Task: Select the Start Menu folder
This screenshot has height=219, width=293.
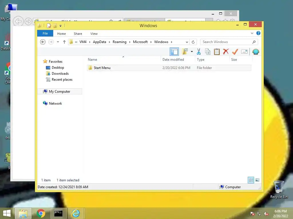Action: [x=169, y=68]
